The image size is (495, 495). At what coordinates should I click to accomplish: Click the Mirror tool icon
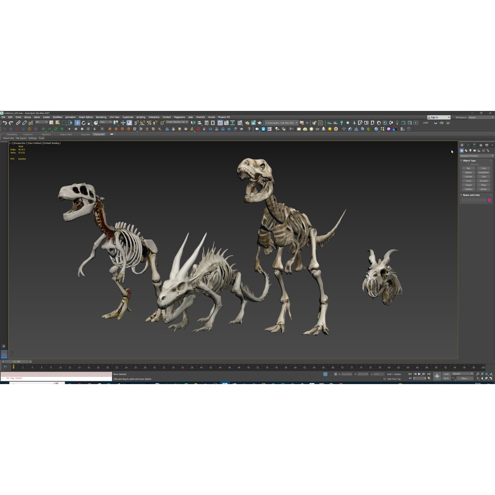193,123
